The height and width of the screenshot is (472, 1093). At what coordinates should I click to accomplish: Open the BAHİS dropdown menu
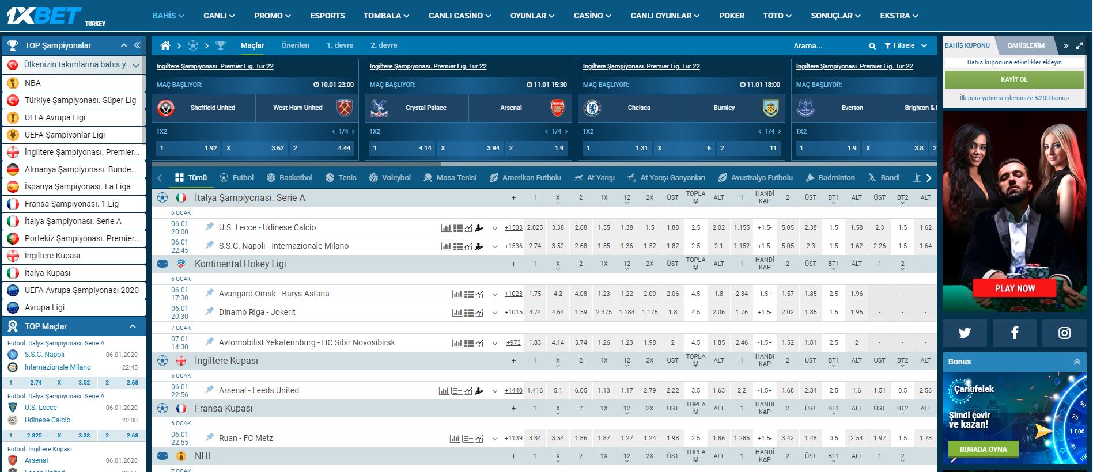tap(168, 16)
